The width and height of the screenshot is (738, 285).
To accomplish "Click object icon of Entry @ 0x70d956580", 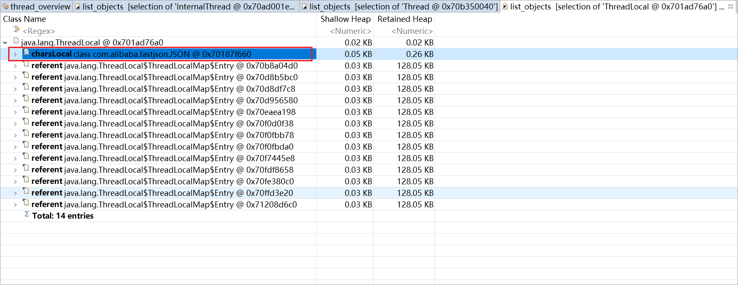I will 26,99.
